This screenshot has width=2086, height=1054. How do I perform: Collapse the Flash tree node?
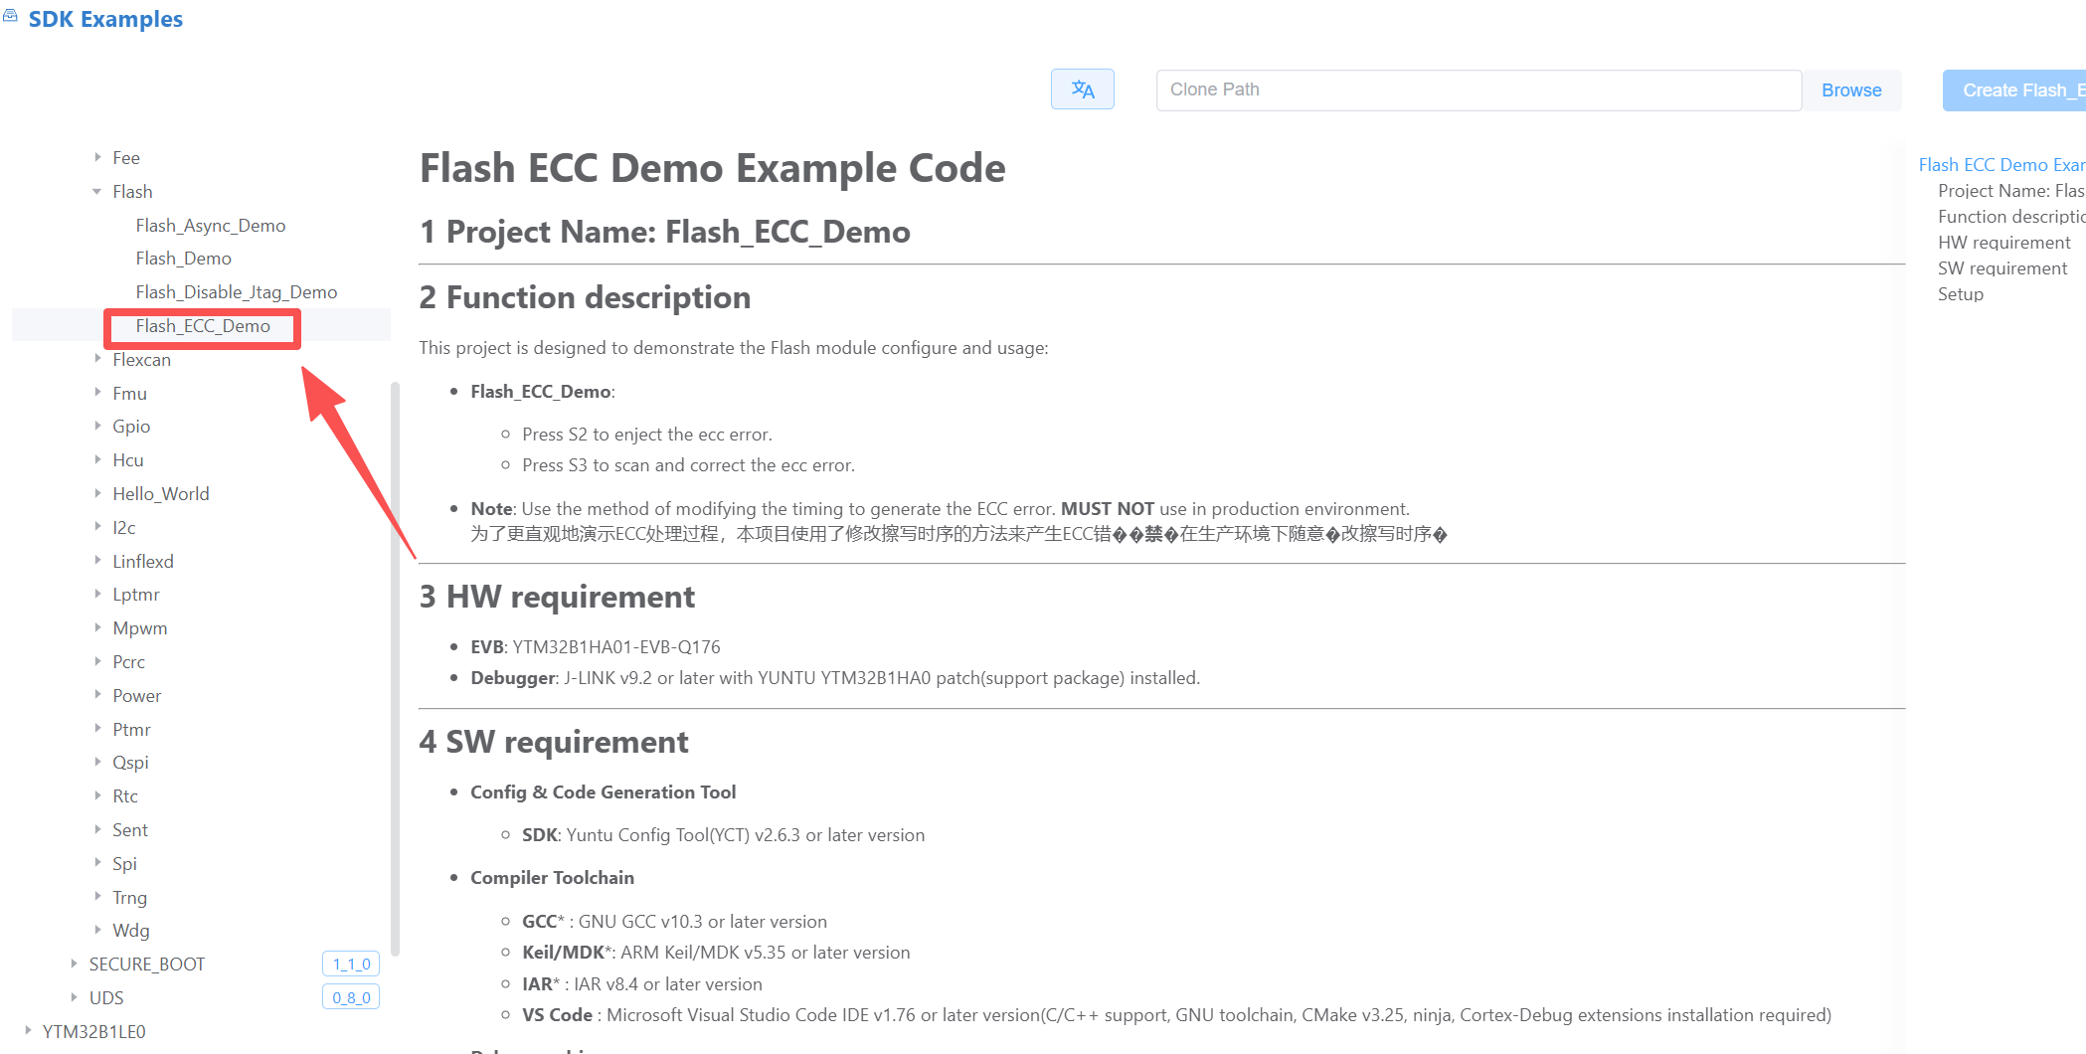[x=97, y=192]
